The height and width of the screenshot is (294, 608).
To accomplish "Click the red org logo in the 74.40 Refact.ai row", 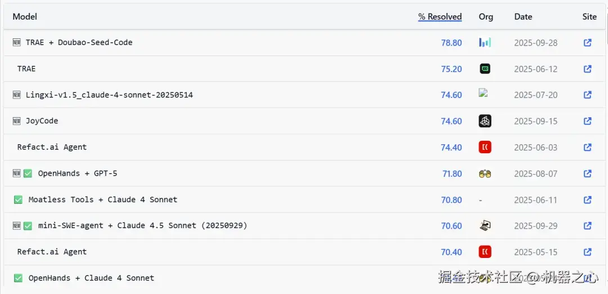I will pos(485,147).
